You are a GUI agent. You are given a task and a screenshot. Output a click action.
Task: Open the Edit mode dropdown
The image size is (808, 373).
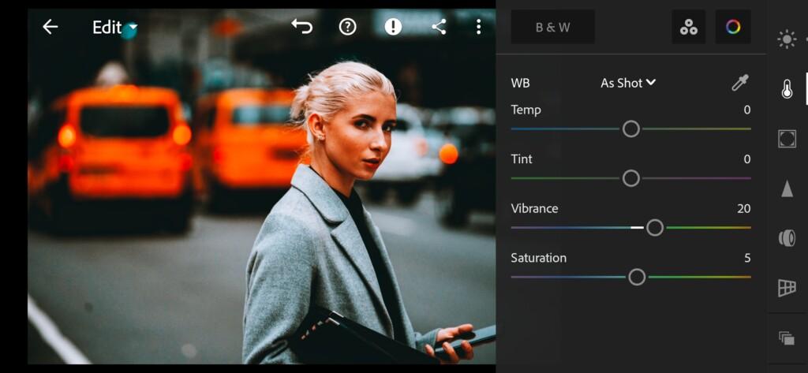pyautogui.click(x=115, y=27)
